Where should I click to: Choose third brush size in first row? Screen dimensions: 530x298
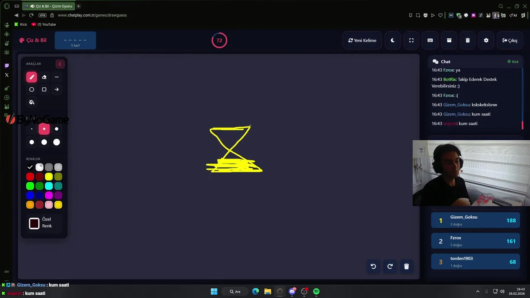(x=57, y=129)
